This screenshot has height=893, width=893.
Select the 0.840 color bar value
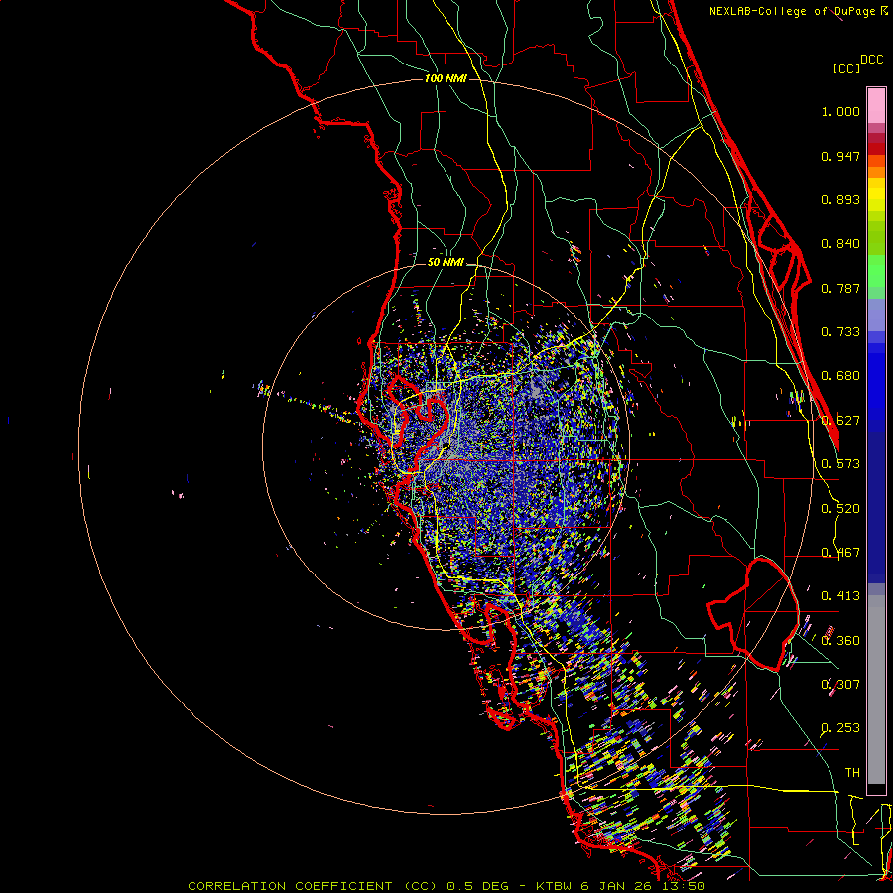(x=840, y=244)
